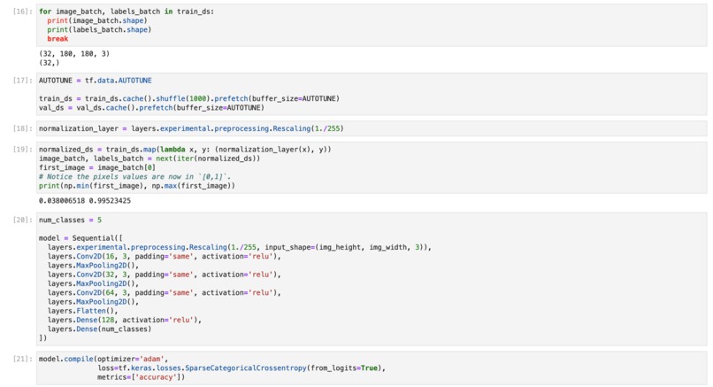Click the val_ds cache prefetch line
713x387 pixels.
(151, 108)
